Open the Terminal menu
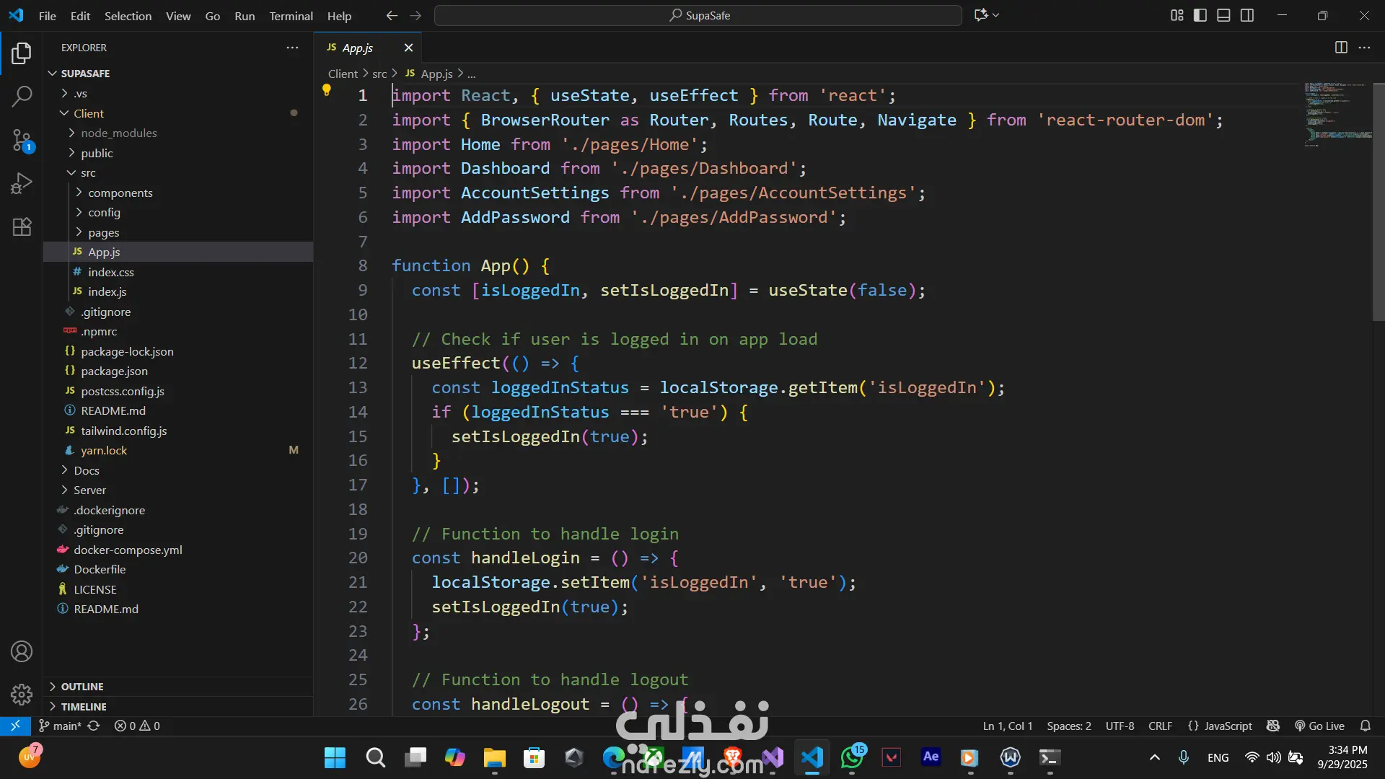The width and height of the screenshot is (1385, 779). (291, 16)
